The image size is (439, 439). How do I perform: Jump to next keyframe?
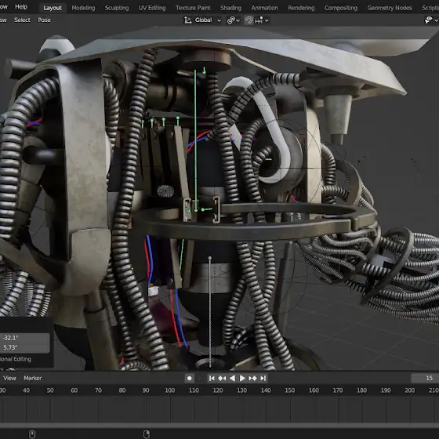tap(252, 378)
